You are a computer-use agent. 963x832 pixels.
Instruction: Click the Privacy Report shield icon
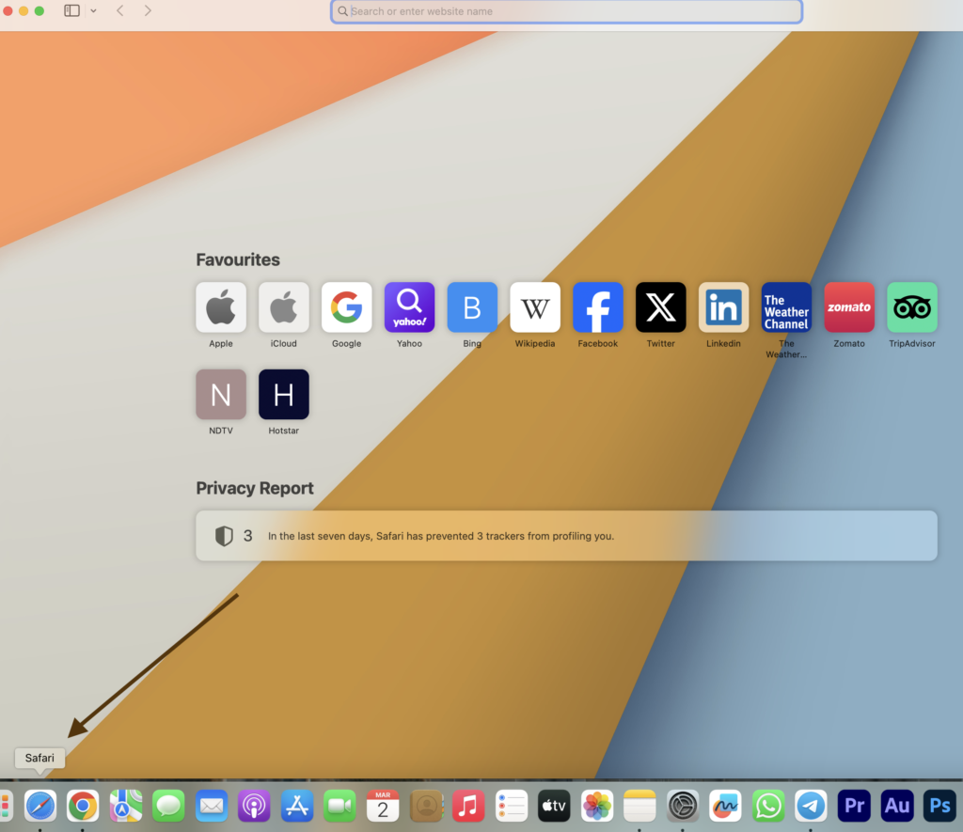point(224,535)
